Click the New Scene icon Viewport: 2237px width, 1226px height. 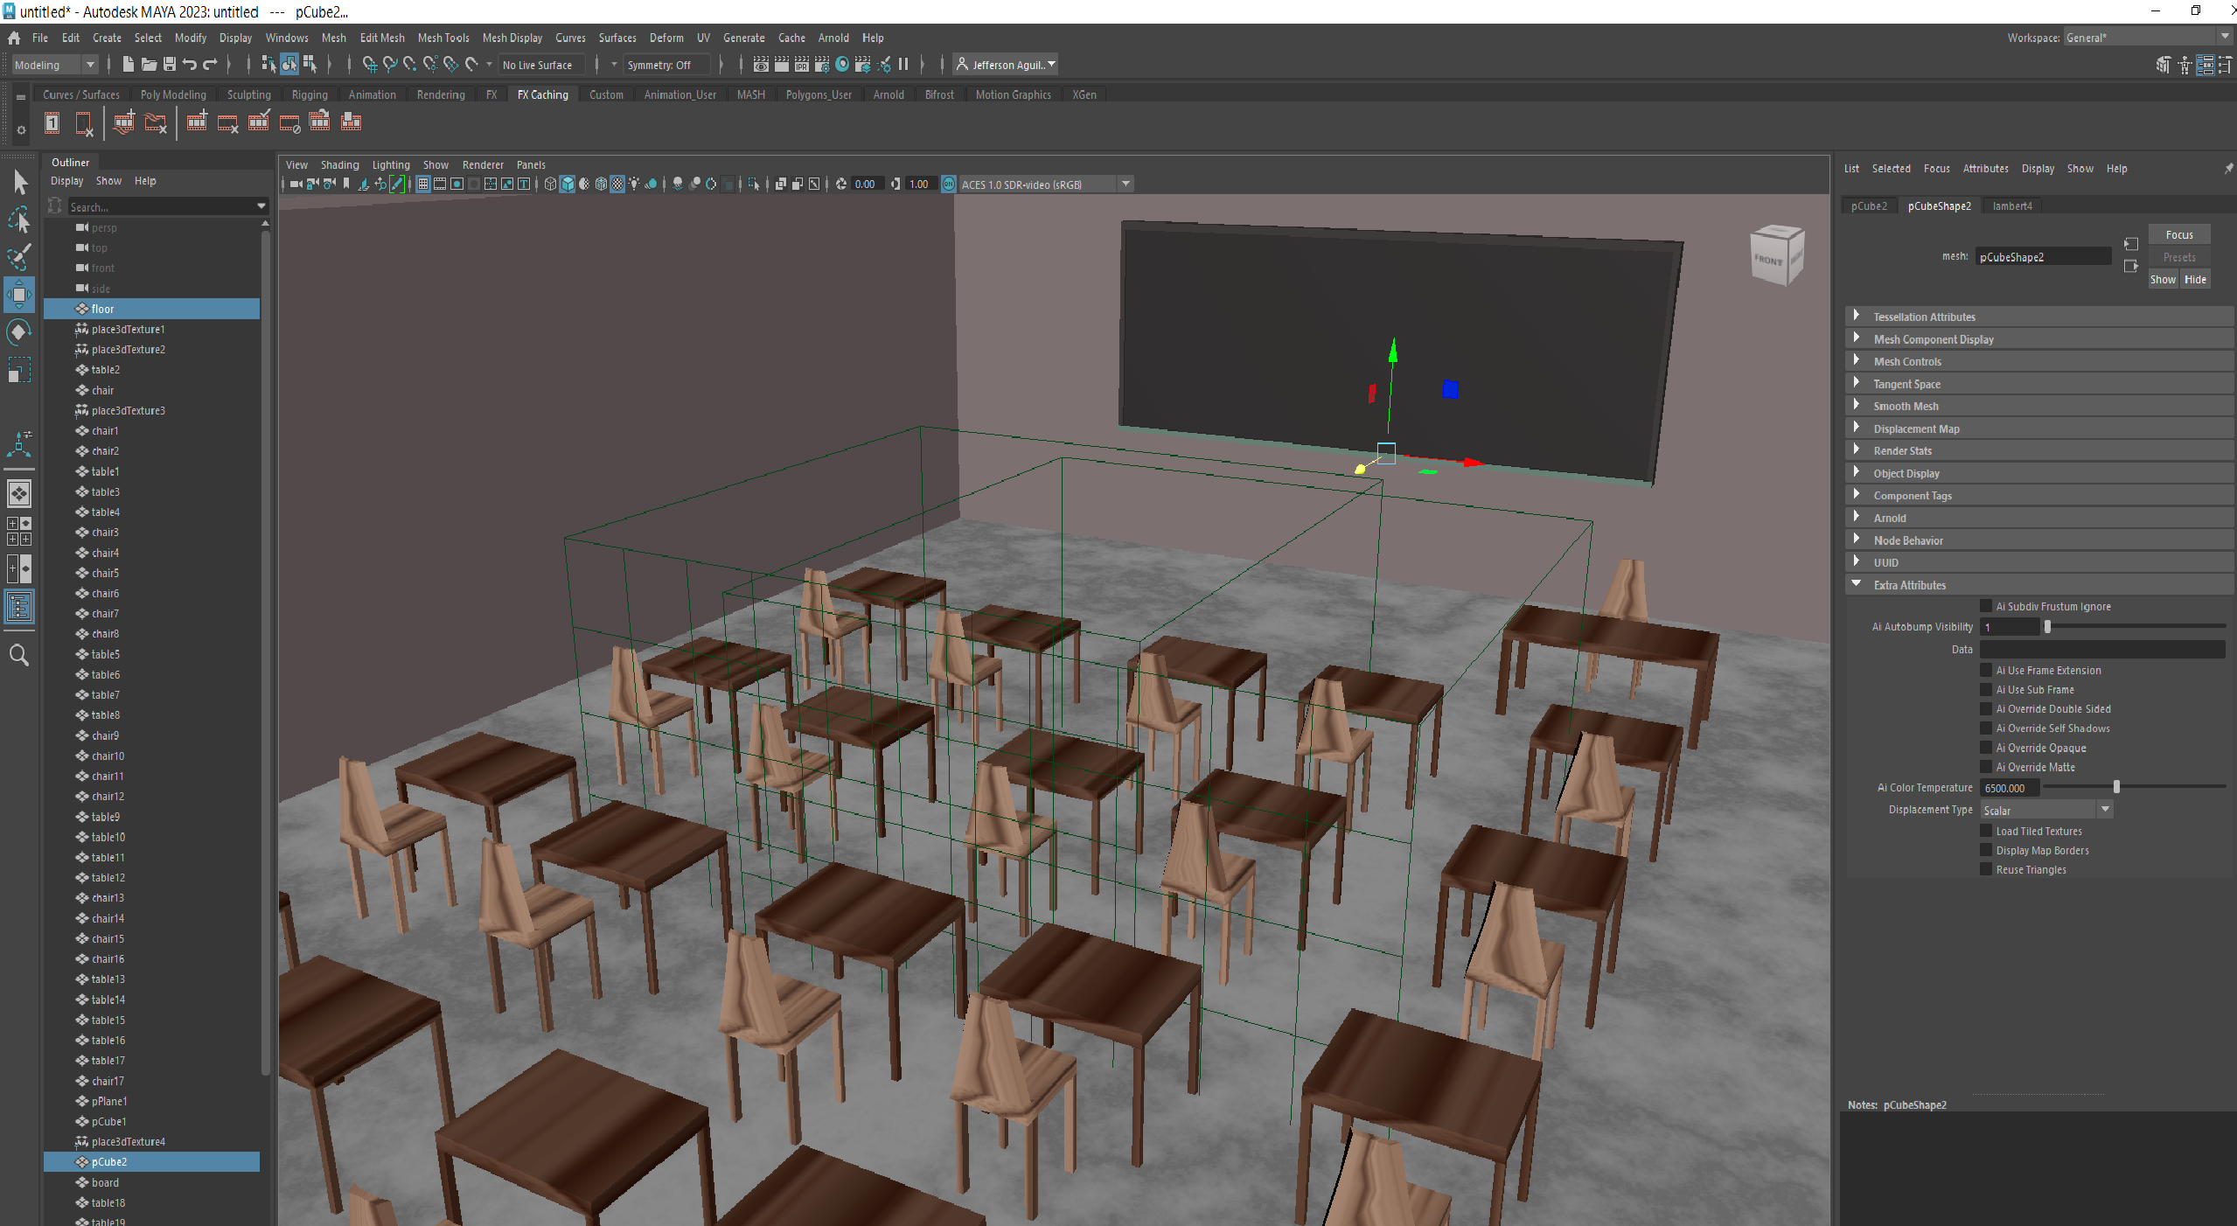coord(129,64)
